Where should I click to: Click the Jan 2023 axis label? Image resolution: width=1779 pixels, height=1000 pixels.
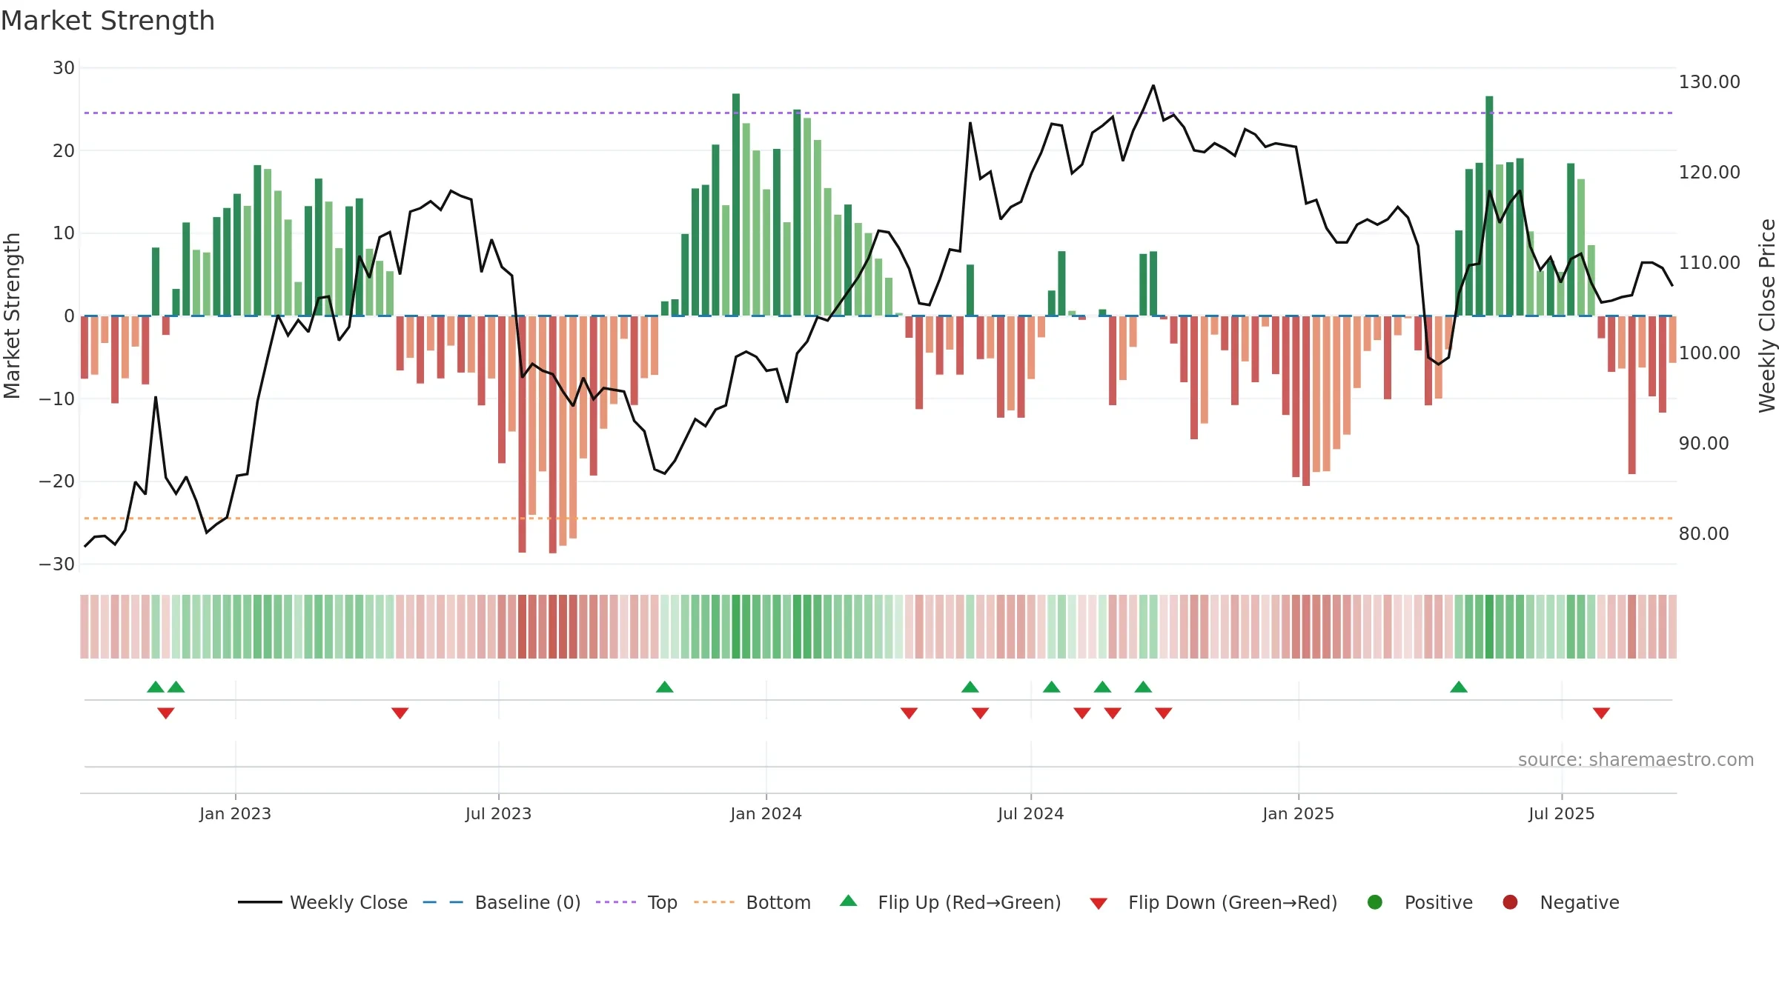tap(235, 813)
